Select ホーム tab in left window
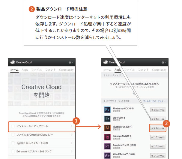The height and width of the screenshot is (159, 182). [x=14, y=70]
